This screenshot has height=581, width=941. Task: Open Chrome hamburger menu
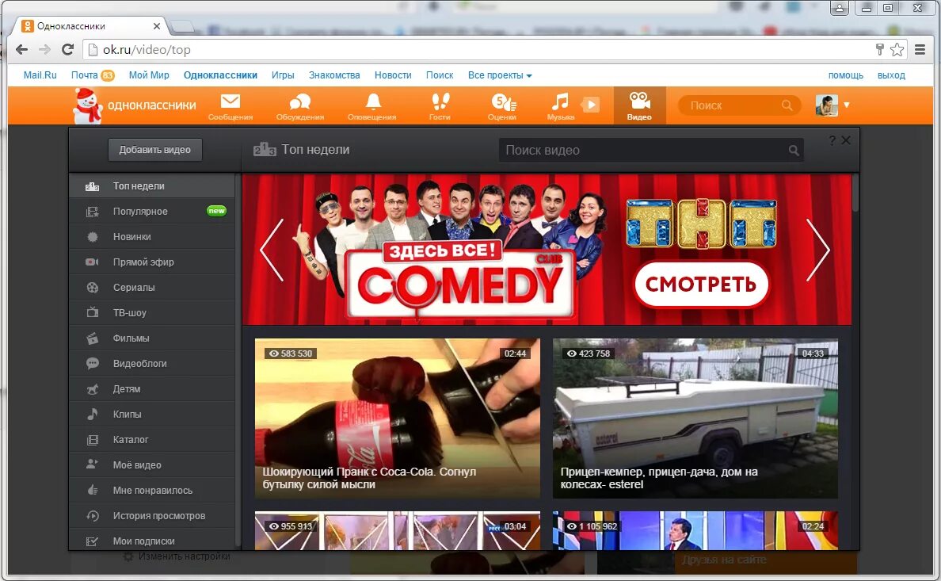[x=920, y=50]
